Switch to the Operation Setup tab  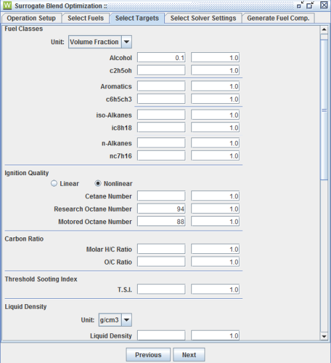[31, 18]
